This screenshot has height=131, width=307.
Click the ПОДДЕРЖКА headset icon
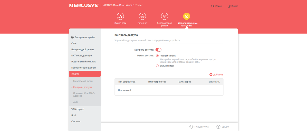tap(191, 127)
